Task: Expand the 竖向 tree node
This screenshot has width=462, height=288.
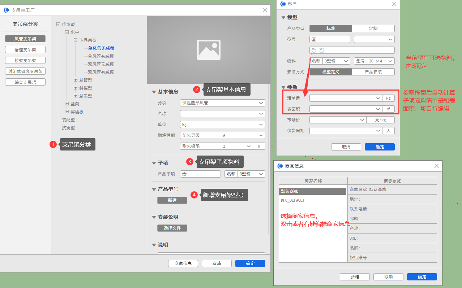Action: click(67, 104)
